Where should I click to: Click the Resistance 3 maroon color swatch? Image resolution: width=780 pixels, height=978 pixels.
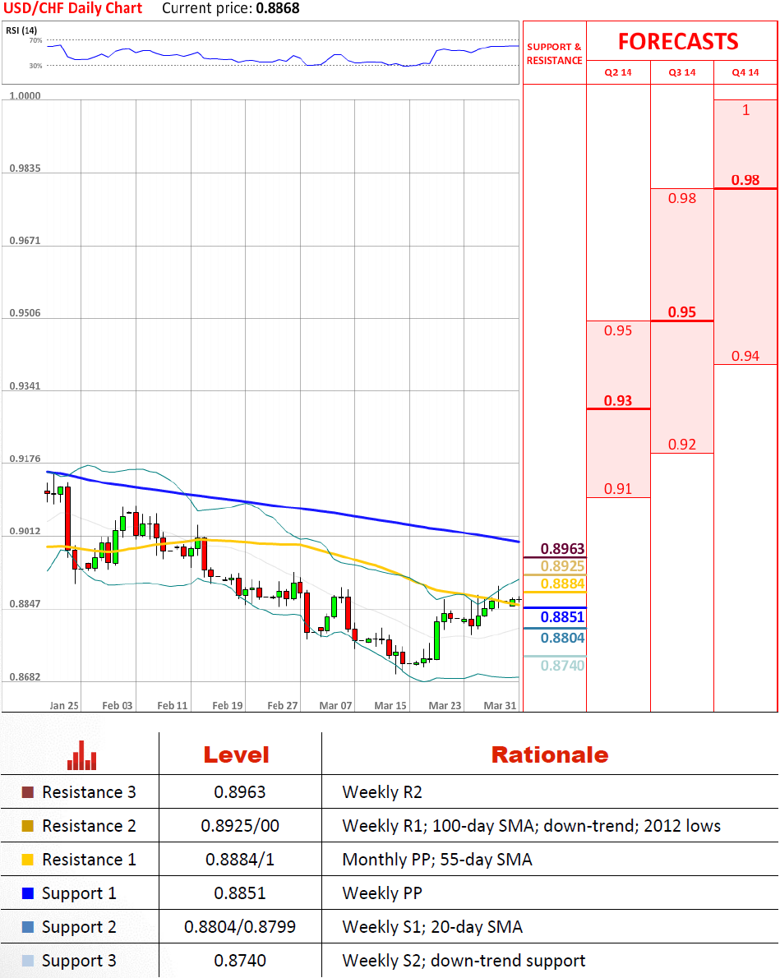[x=27, y=792]
